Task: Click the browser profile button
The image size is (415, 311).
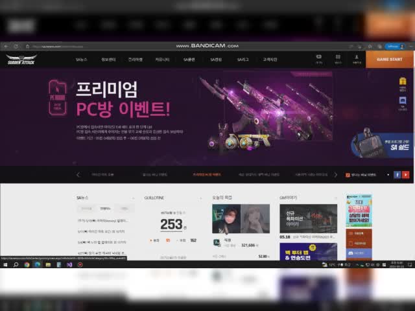Action: point(395,46)
